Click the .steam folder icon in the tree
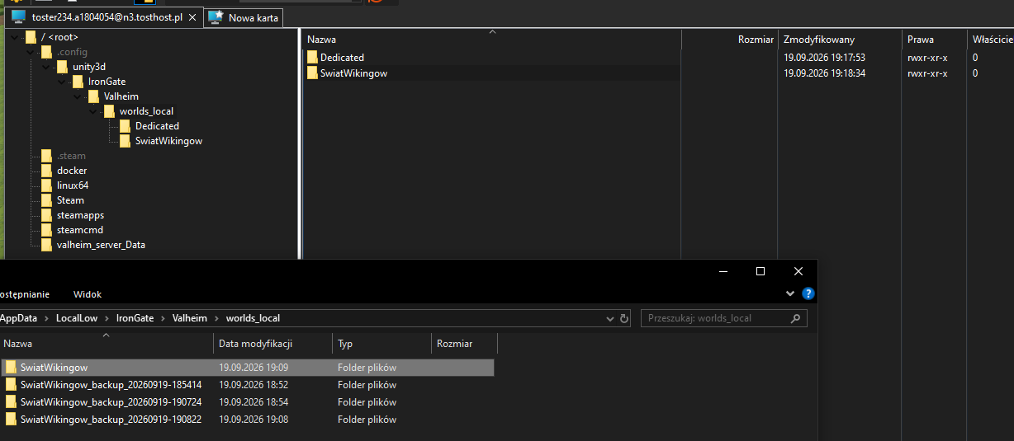Image resolution: width=1014 pixels, height=441 pixels. coord(46,156)
